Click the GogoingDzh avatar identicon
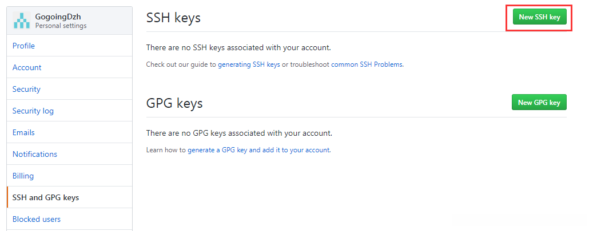589x231 pixels. (21, 21)
